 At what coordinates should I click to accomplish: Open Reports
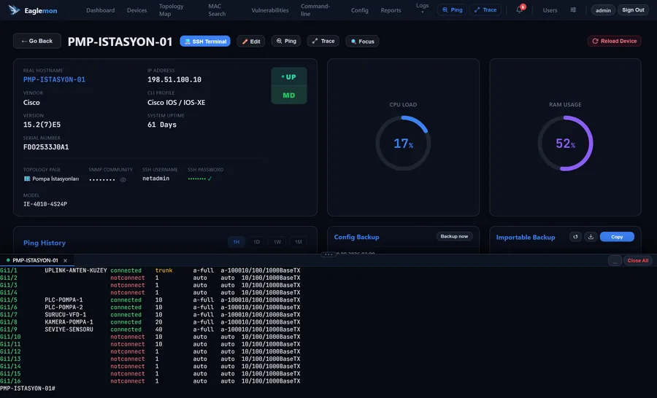click(x=391, y=10)
